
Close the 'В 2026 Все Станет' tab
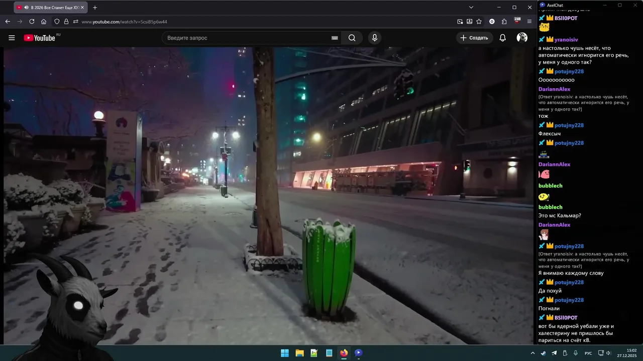[82, 8]
